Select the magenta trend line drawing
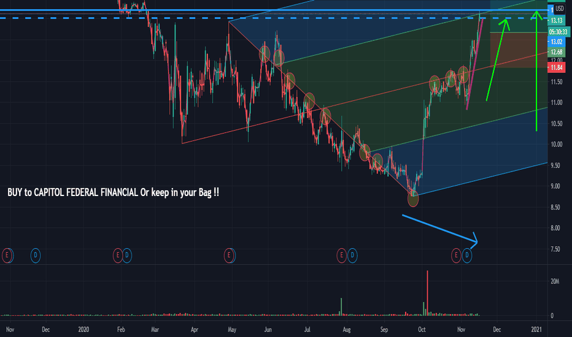Image resolution: width=572 pixels, height=337 pixels. click(474, 64)
